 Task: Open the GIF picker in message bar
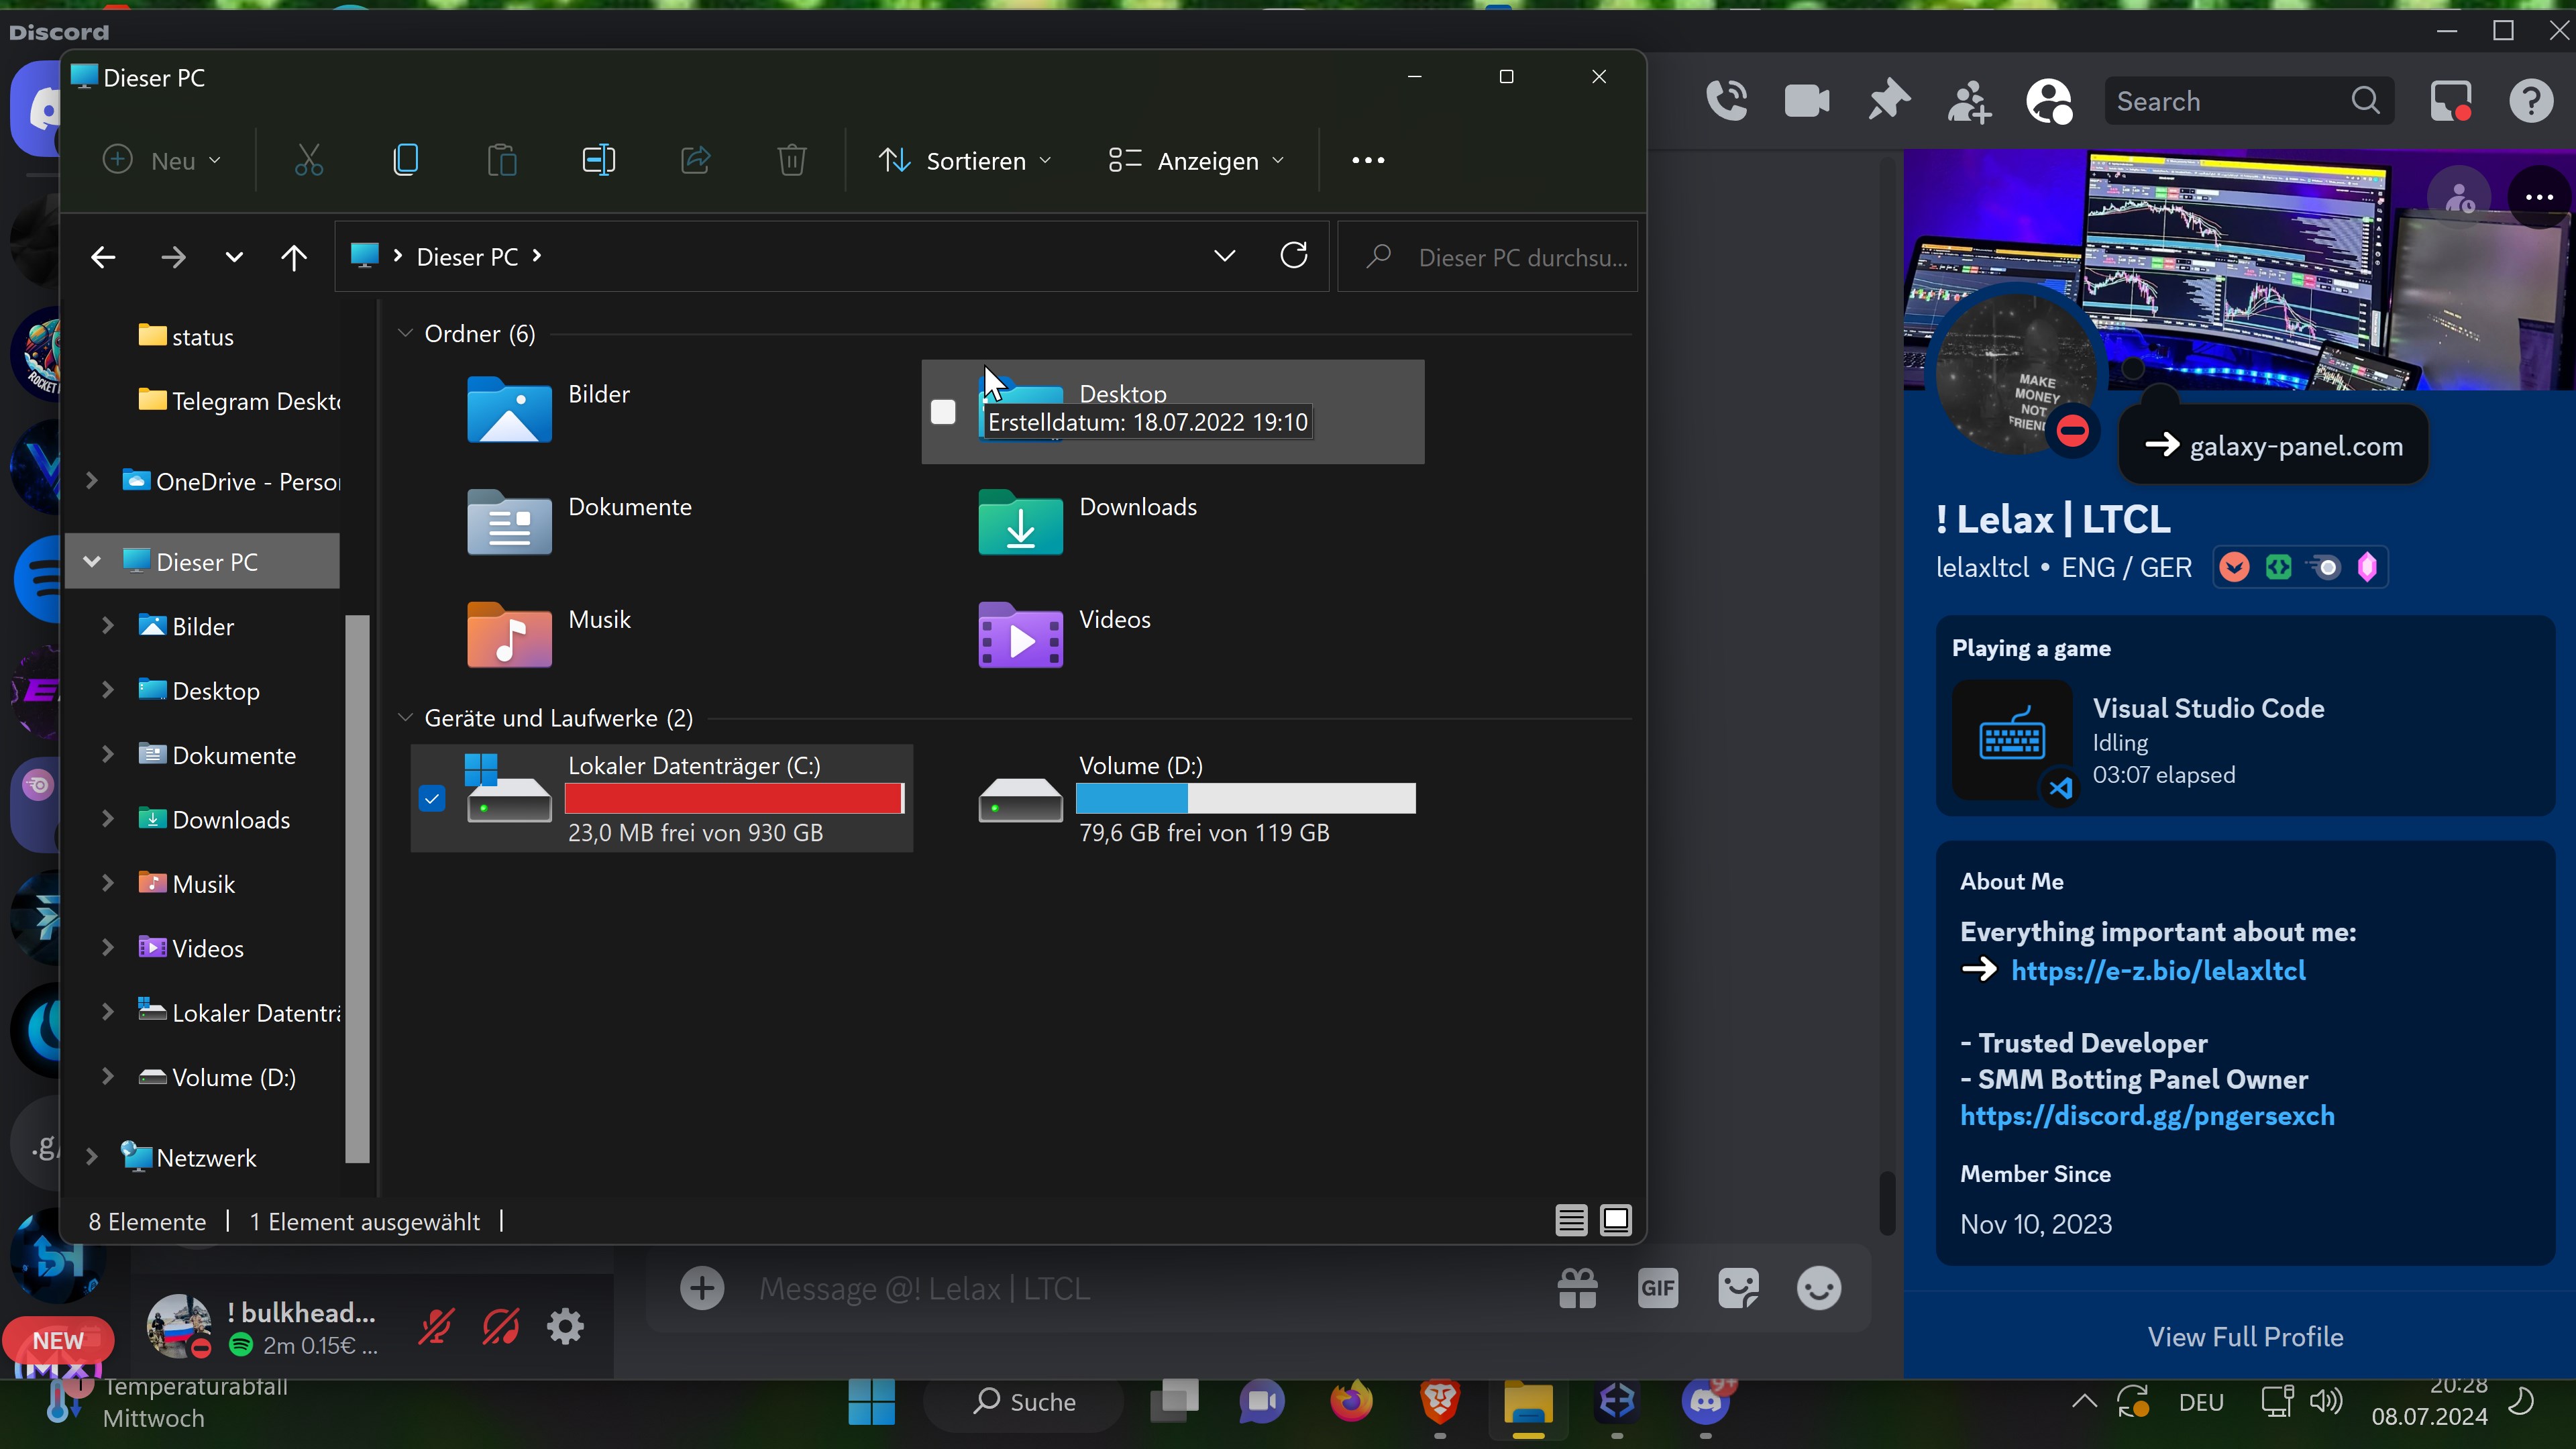(1657, 1288)
